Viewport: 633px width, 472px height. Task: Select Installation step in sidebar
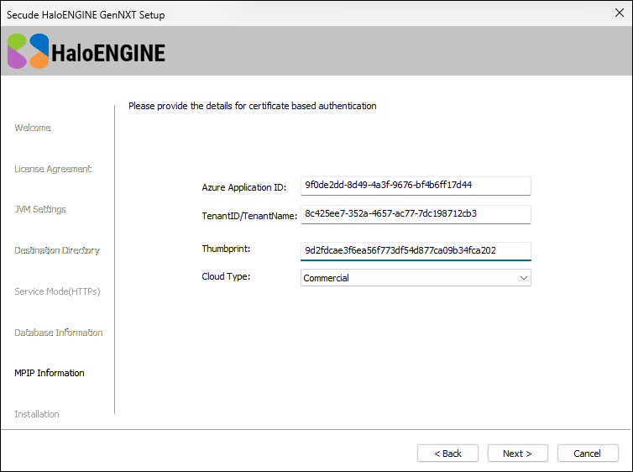pyautogui.click(x=37, y=414)
